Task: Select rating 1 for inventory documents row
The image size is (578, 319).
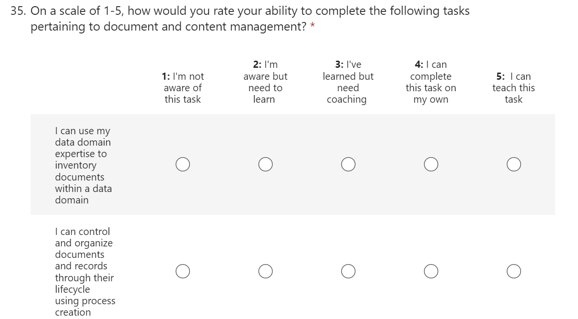Action: point(182,164)
